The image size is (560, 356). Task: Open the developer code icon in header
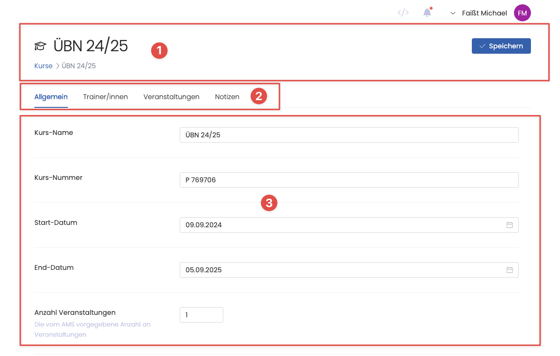[403, 13]
